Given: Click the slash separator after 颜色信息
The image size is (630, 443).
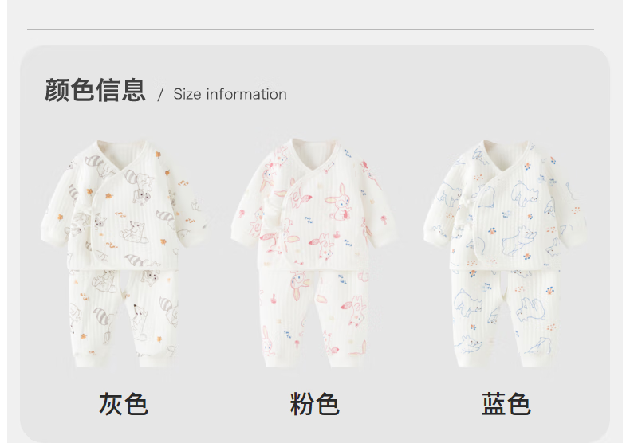Looking at the screenshot, I should point(160,95).
